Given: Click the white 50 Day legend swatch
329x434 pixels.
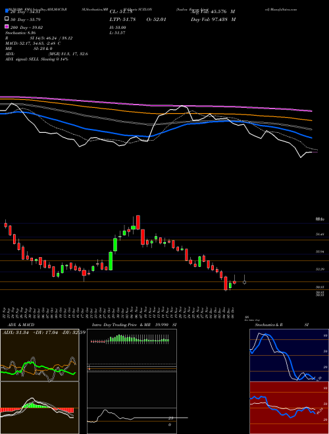Looking at the screenshot, I should [x=7, y=19].
